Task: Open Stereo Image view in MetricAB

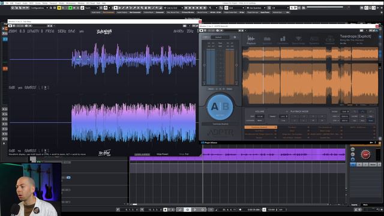Action: [298, 40]
